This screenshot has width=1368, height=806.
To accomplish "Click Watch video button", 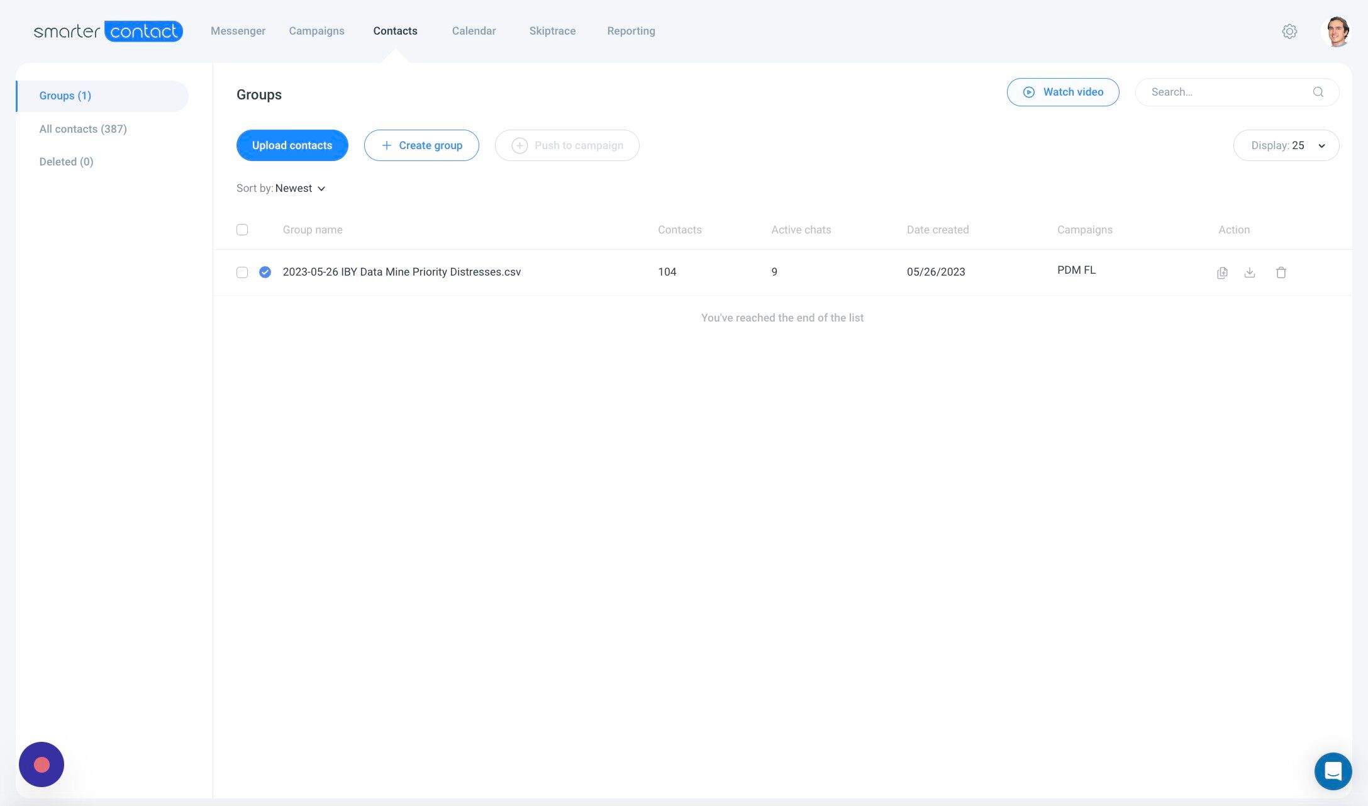I will pyautogui.click(x=1063, y=92).
